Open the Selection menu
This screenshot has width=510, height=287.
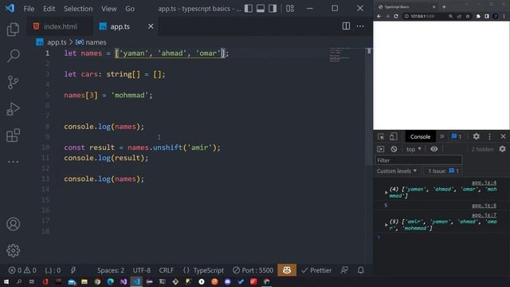[78, 9]
